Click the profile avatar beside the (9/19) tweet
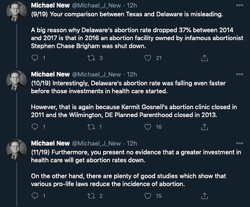Image resolution: width=250 pixels, height=207 pixels. click(16, 13)
